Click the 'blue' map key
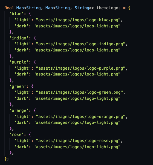Viewport: 153px width, 165px height. pos(16,14)
